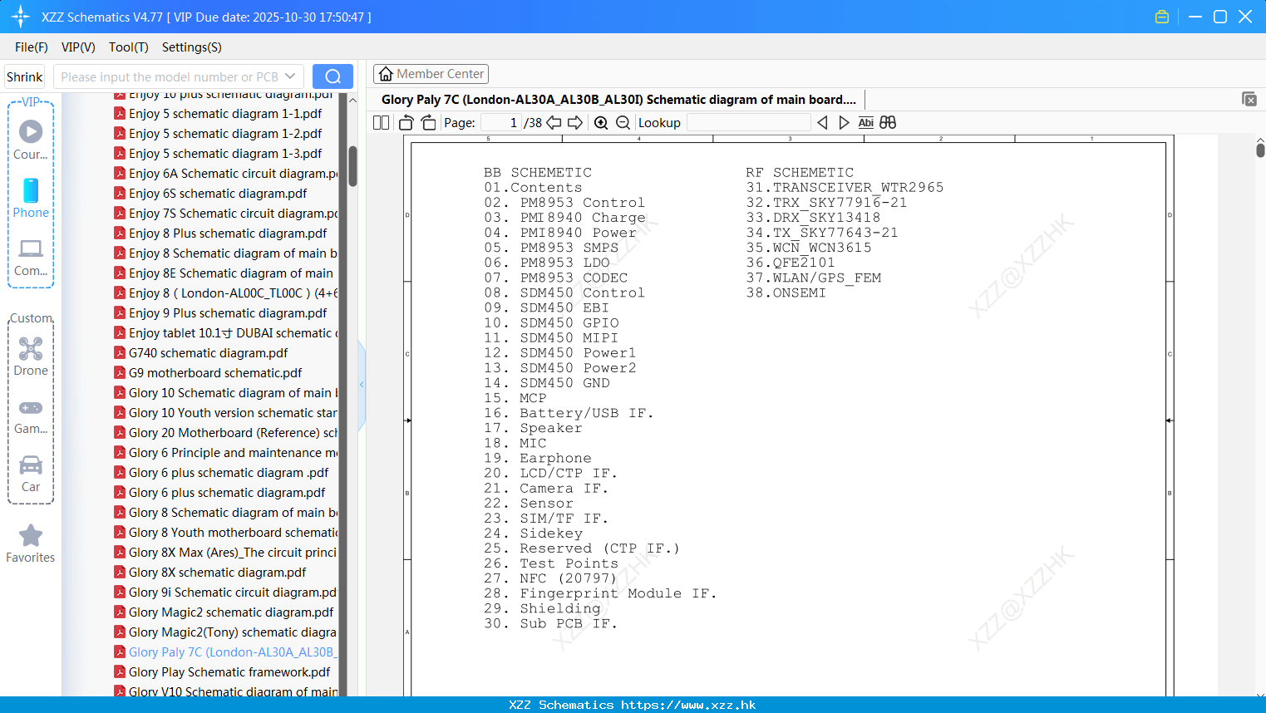Image resolution: width=1266 pixels, height=713 pixels.
Task: Open Glory 6 plus schematic diagram.pdf (no space)
Action: coord(227,492)
